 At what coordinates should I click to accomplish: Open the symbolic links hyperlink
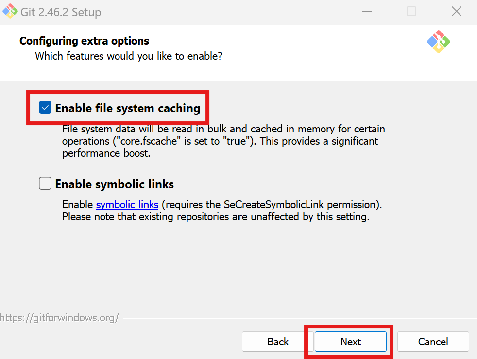pos(127,205)
